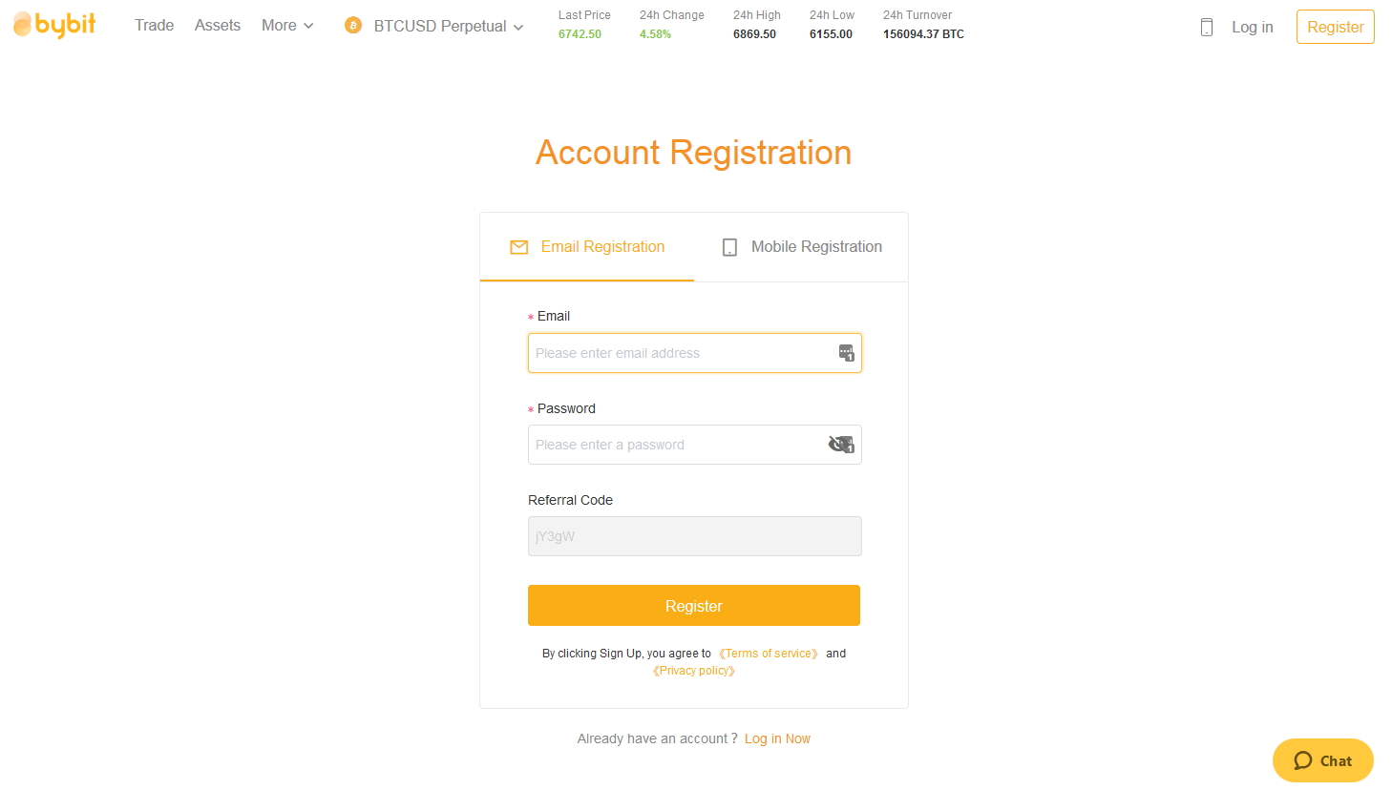Image resolution: width=1392 pixels, height=790 pixels.
Task: Open the Terms of service link
Action: point(768,653)
